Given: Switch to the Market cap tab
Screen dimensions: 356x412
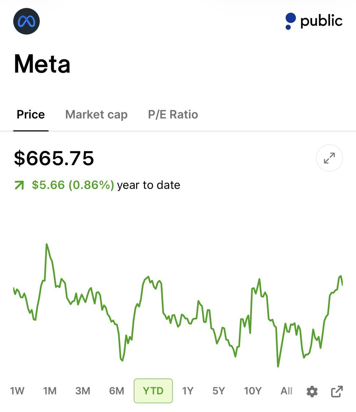Looking at the screenshot, I should (x=96, y=114).
